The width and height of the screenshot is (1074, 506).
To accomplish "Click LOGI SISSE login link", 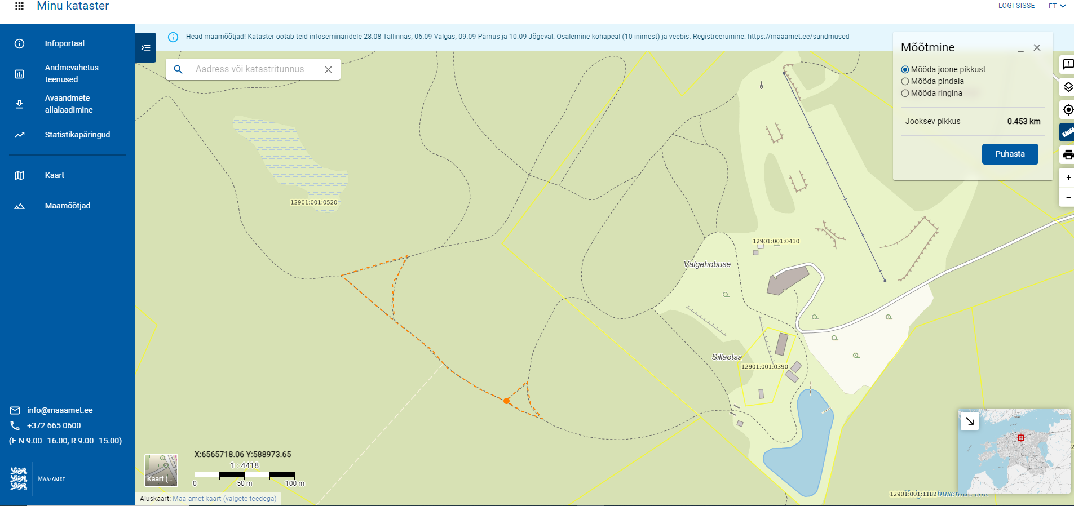I will pos(1016,6).
